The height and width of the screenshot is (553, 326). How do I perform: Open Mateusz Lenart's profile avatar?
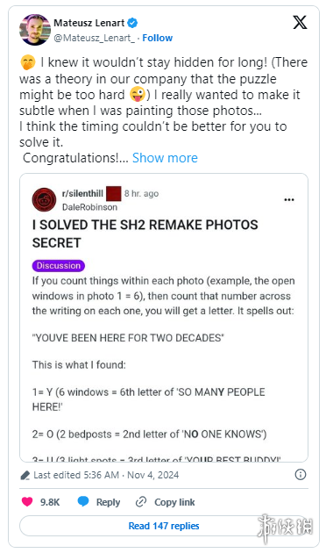35,30
